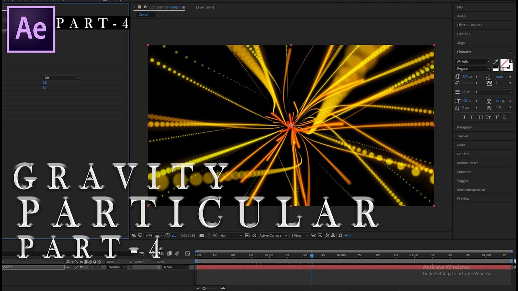Open the Wiggler panel
The width and height of the screenshot is (518, 291).
pyautogui.click(x=463, y=181)
